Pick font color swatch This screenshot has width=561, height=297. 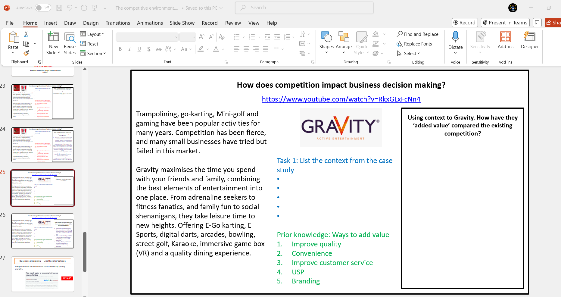click(216, 49)
